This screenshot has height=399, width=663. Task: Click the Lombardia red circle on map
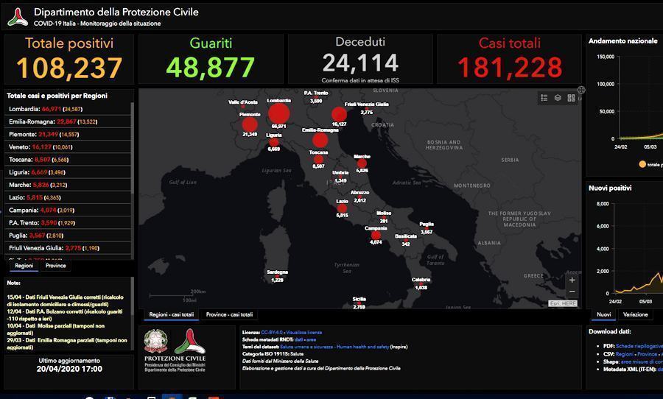point(278,113)
